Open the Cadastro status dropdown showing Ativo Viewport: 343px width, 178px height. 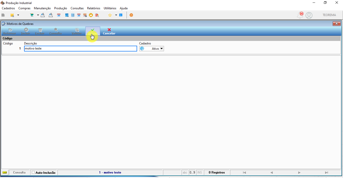click(152, 49)
